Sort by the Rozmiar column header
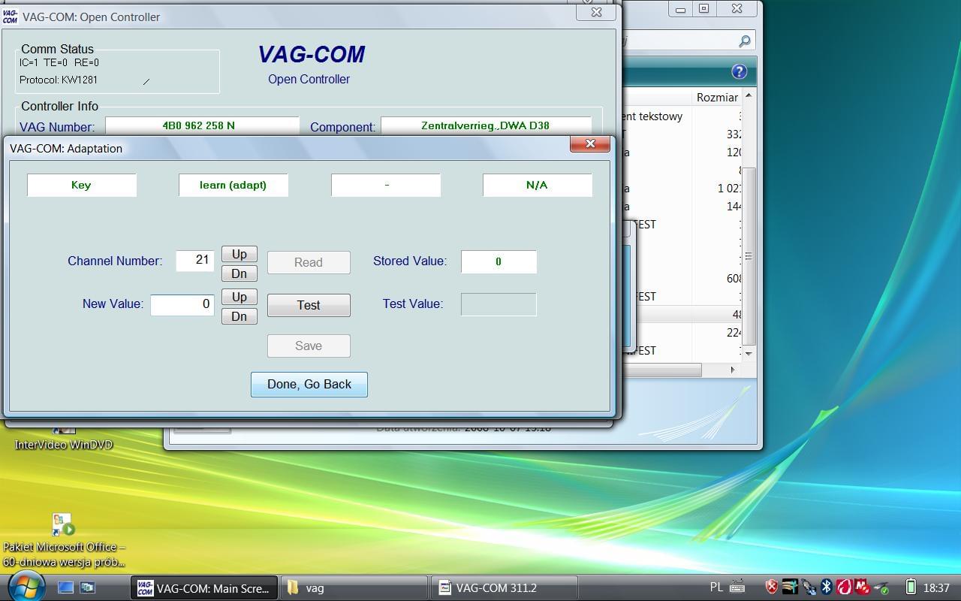The image size is (961, 601). [x=717, y=97]
